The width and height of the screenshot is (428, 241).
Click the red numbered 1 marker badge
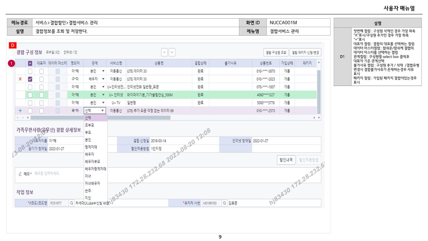(x=12, y=63)
